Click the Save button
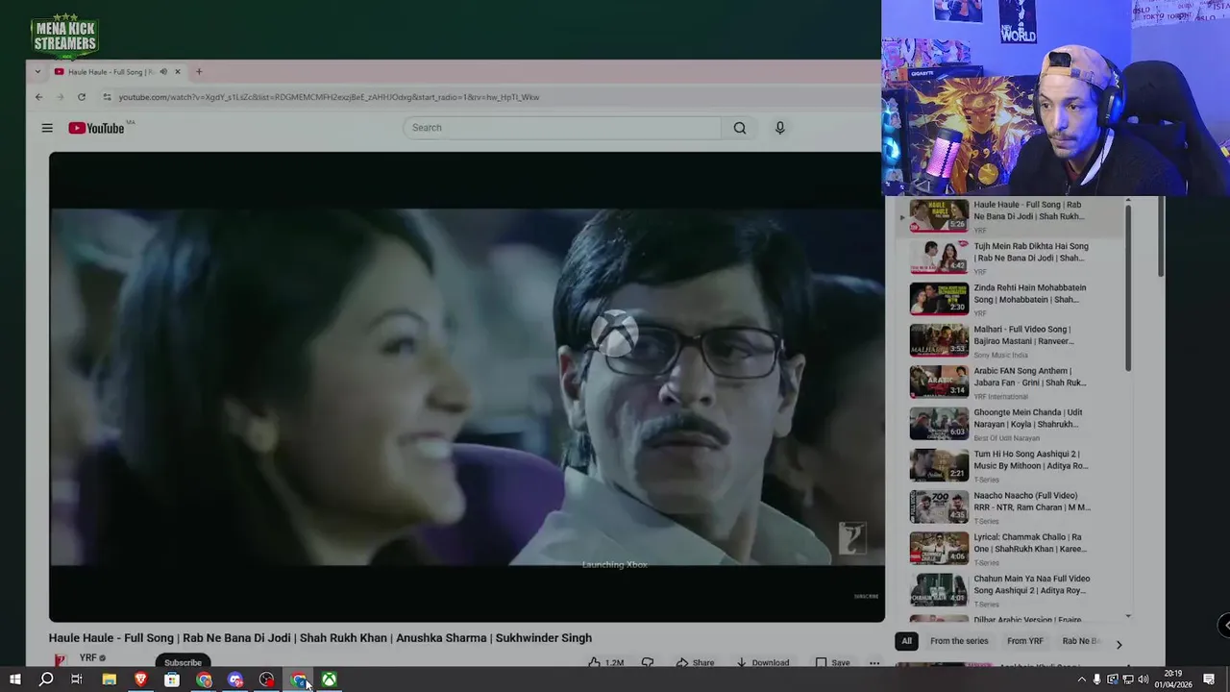The image size is (1230, 692). [833, 662]
